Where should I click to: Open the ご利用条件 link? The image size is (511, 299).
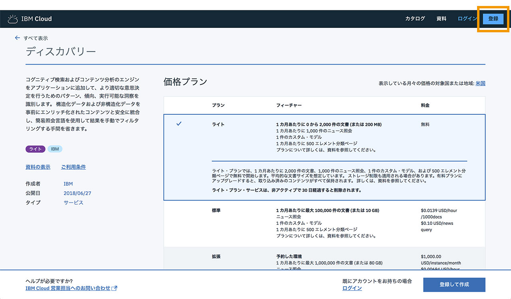tap(73, 167)
